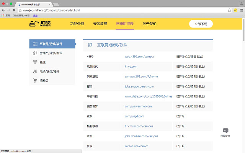The width and height of the screenshot is (245, 153).
Task: Open a new tab with the tab strip button
Action: (56, 5)
